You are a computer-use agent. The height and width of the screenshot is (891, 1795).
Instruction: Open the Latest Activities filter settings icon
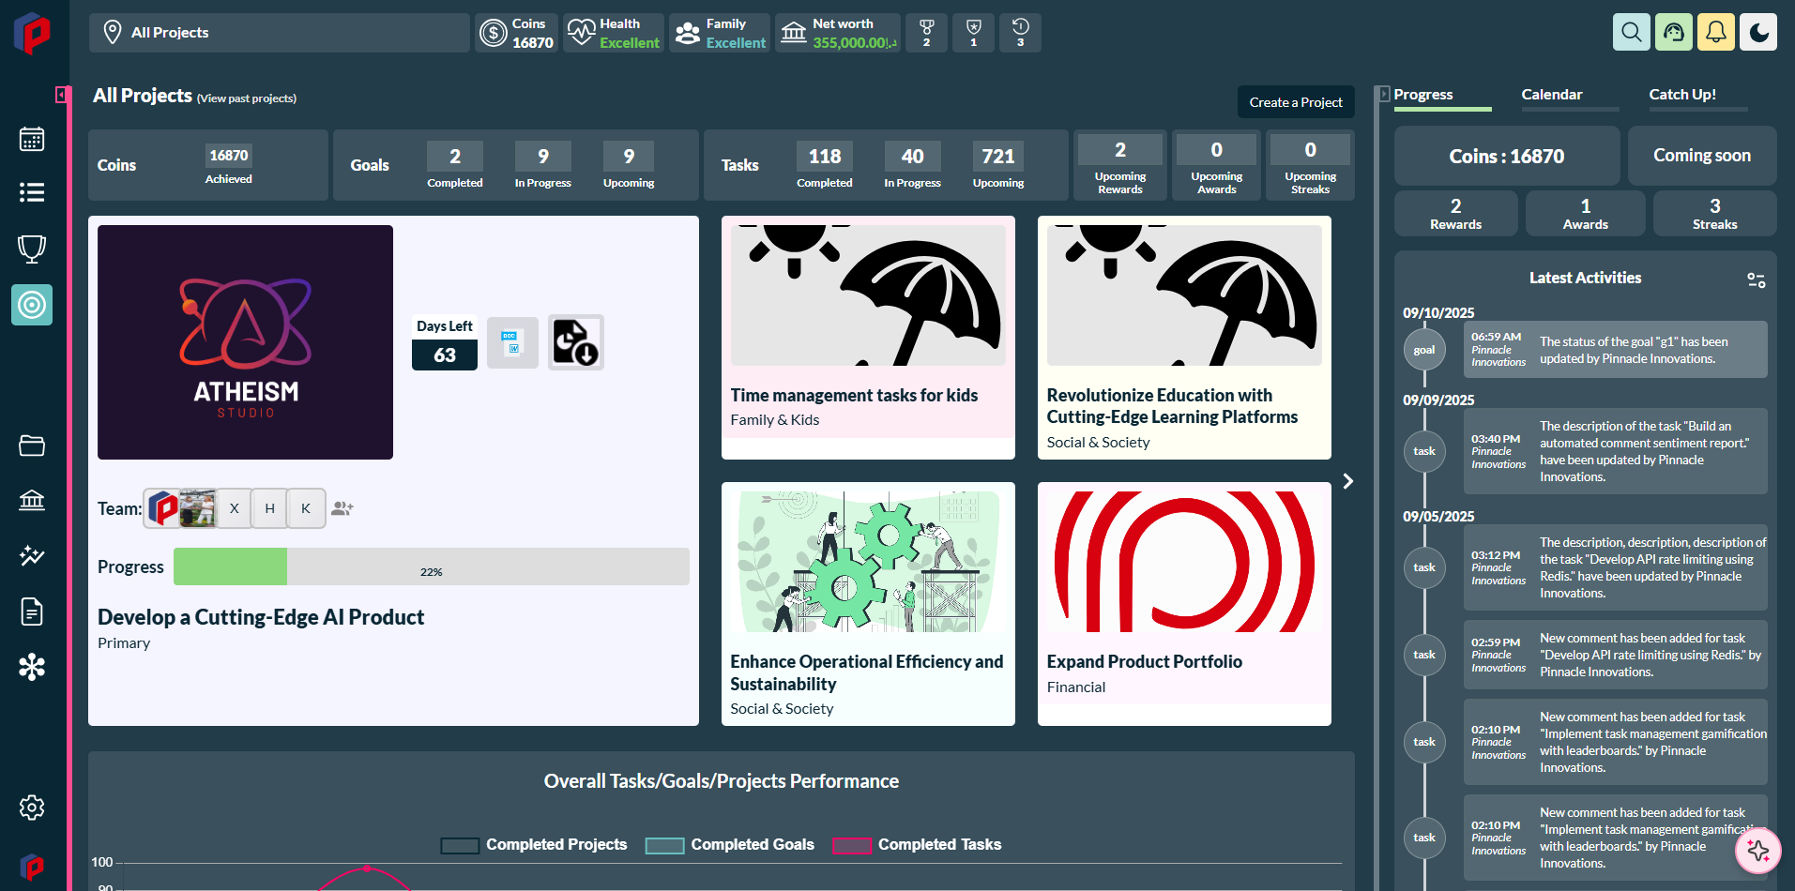point(1756,279)
